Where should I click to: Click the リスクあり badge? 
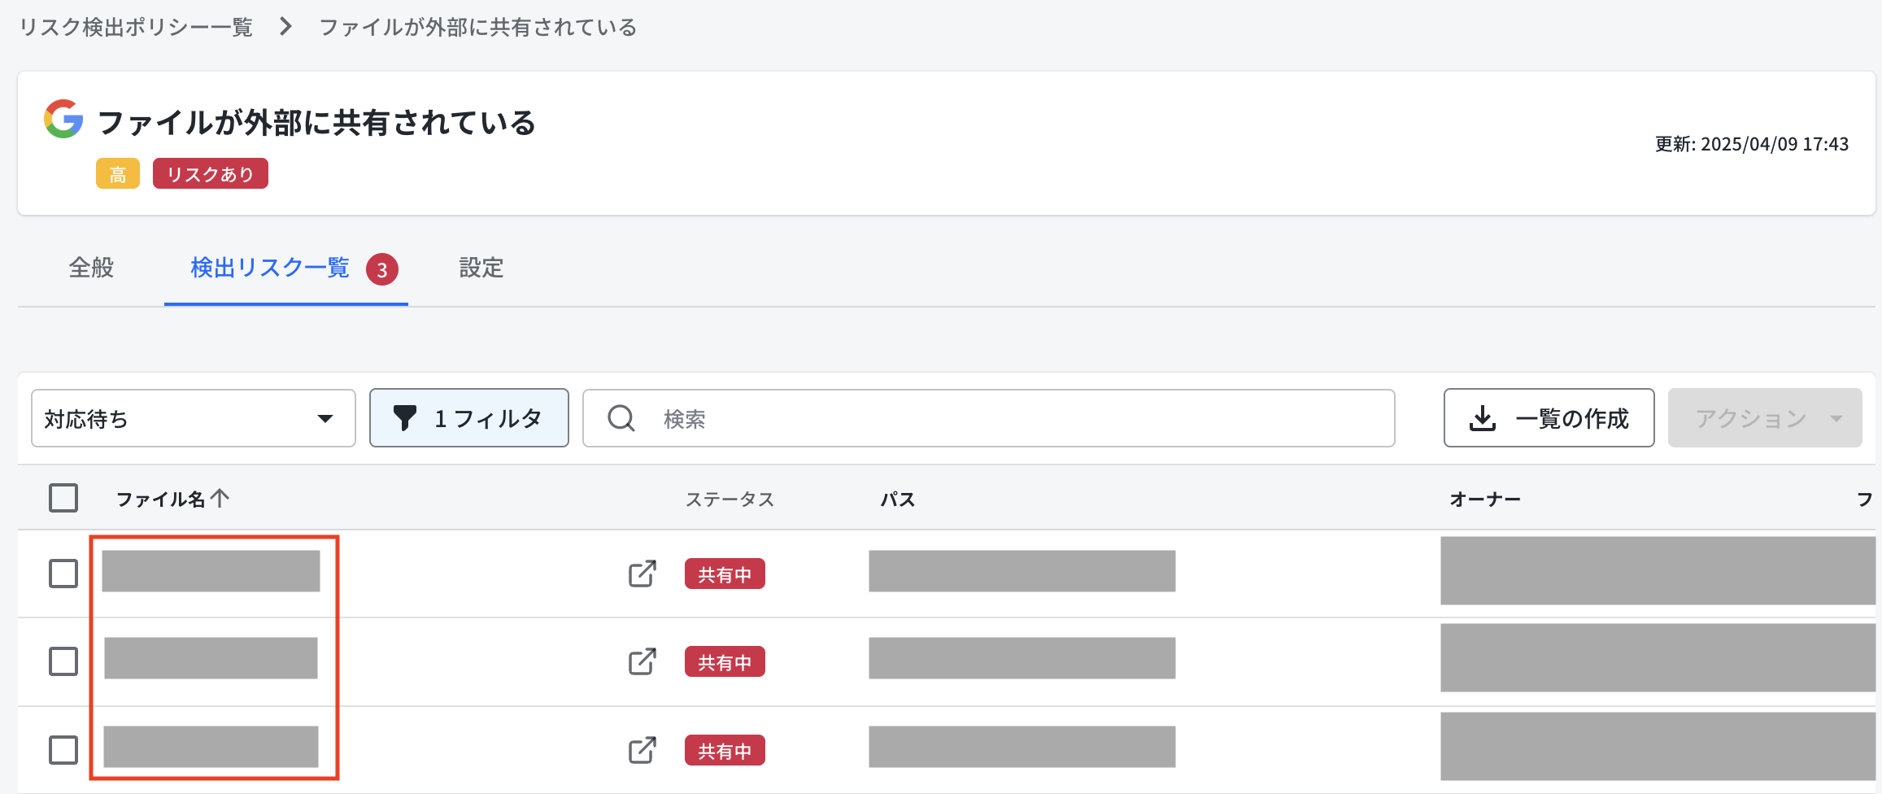(211, 173)
